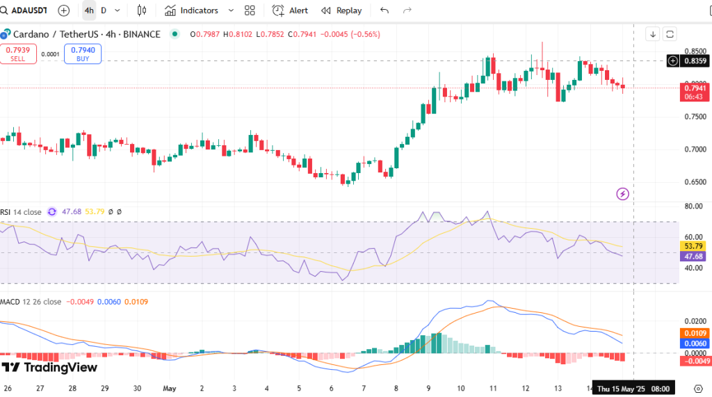The width and height of the screenshot is (712, 397).
Task: Expand the timeframe interval dropdown
Action: point(117,10)
